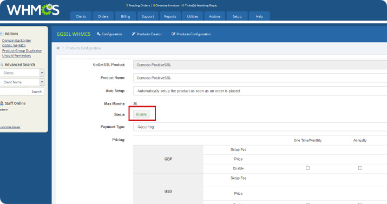Tick GBP Enable One Time/Monthly checkbox
Viewport: 387px width, 204px height.
click(x=307, y=168)
